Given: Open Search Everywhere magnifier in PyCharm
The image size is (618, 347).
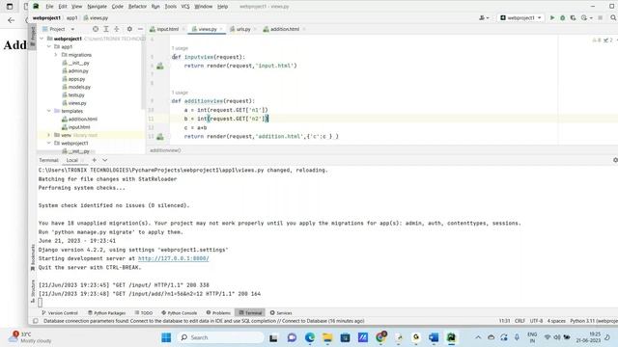Looking at the screenshot, I should (613, 17).
